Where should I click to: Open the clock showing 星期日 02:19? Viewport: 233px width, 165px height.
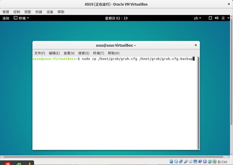pyautogui.click(x=116, y=18)
